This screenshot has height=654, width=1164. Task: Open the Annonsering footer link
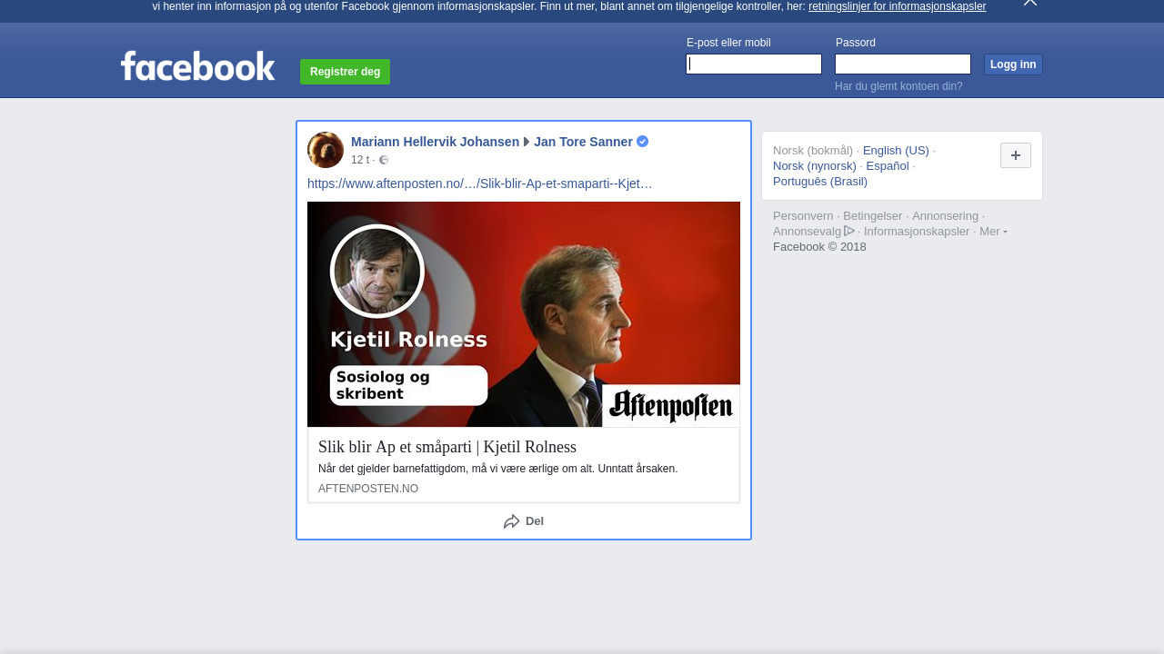(x=946, y=216)
